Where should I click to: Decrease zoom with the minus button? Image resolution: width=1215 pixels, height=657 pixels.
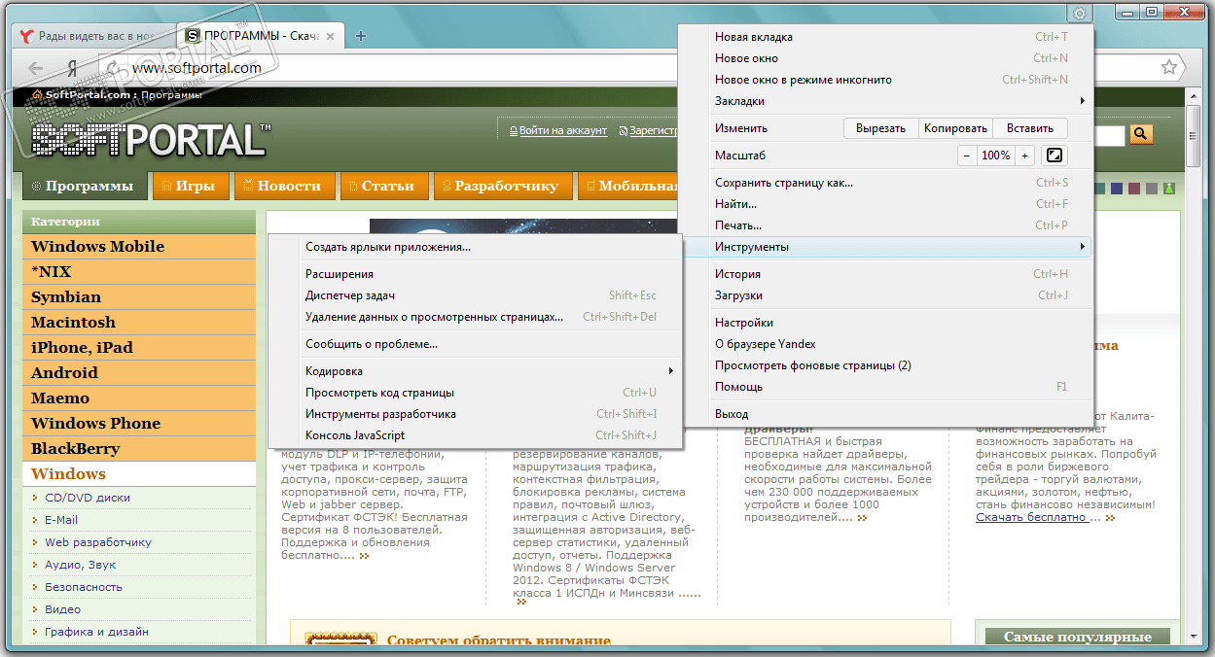coord(966,156)
